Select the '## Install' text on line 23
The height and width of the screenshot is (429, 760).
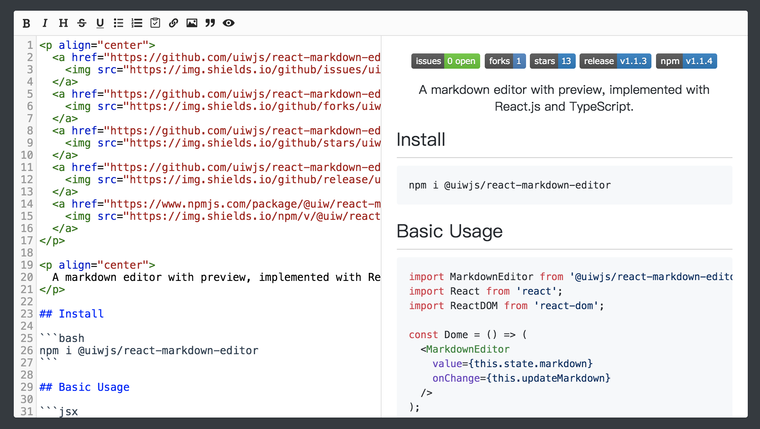coord(71,314)
